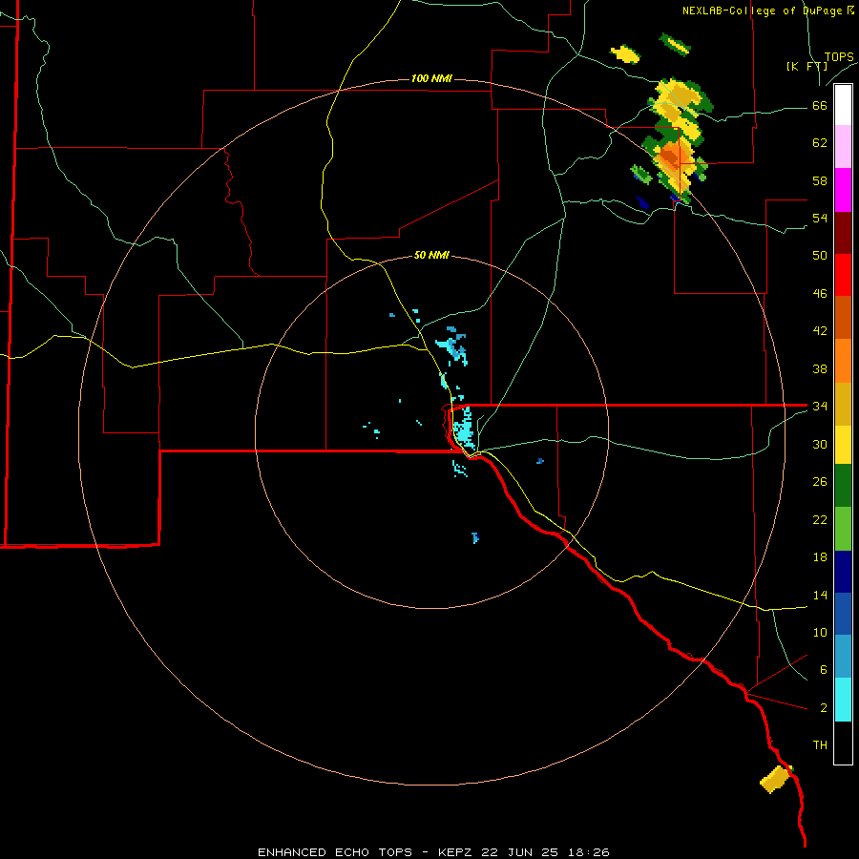The image size is (859, 859).
Task: Click the medium blue legend swatch
Action: (x=843, y=614)
